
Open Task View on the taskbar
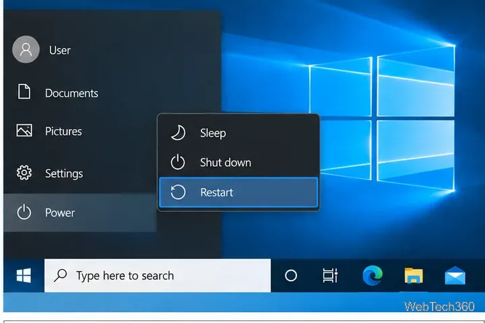tap(330, 275)
